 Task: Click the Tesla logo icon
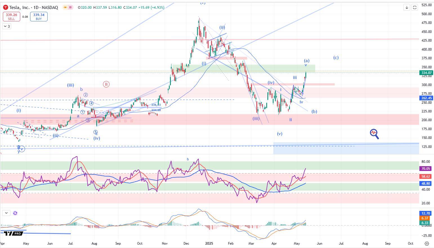tap(5, 8)
